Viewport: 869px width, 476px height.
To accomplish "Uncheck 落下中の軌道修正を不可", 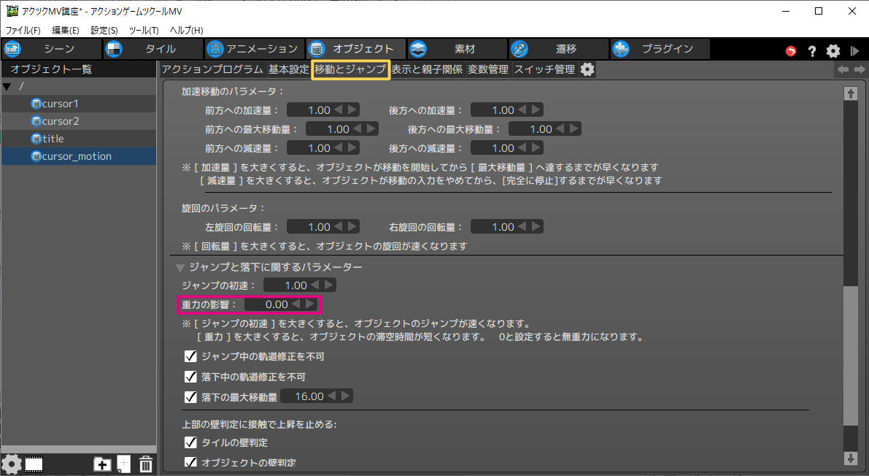I will (x=191, y=377).
